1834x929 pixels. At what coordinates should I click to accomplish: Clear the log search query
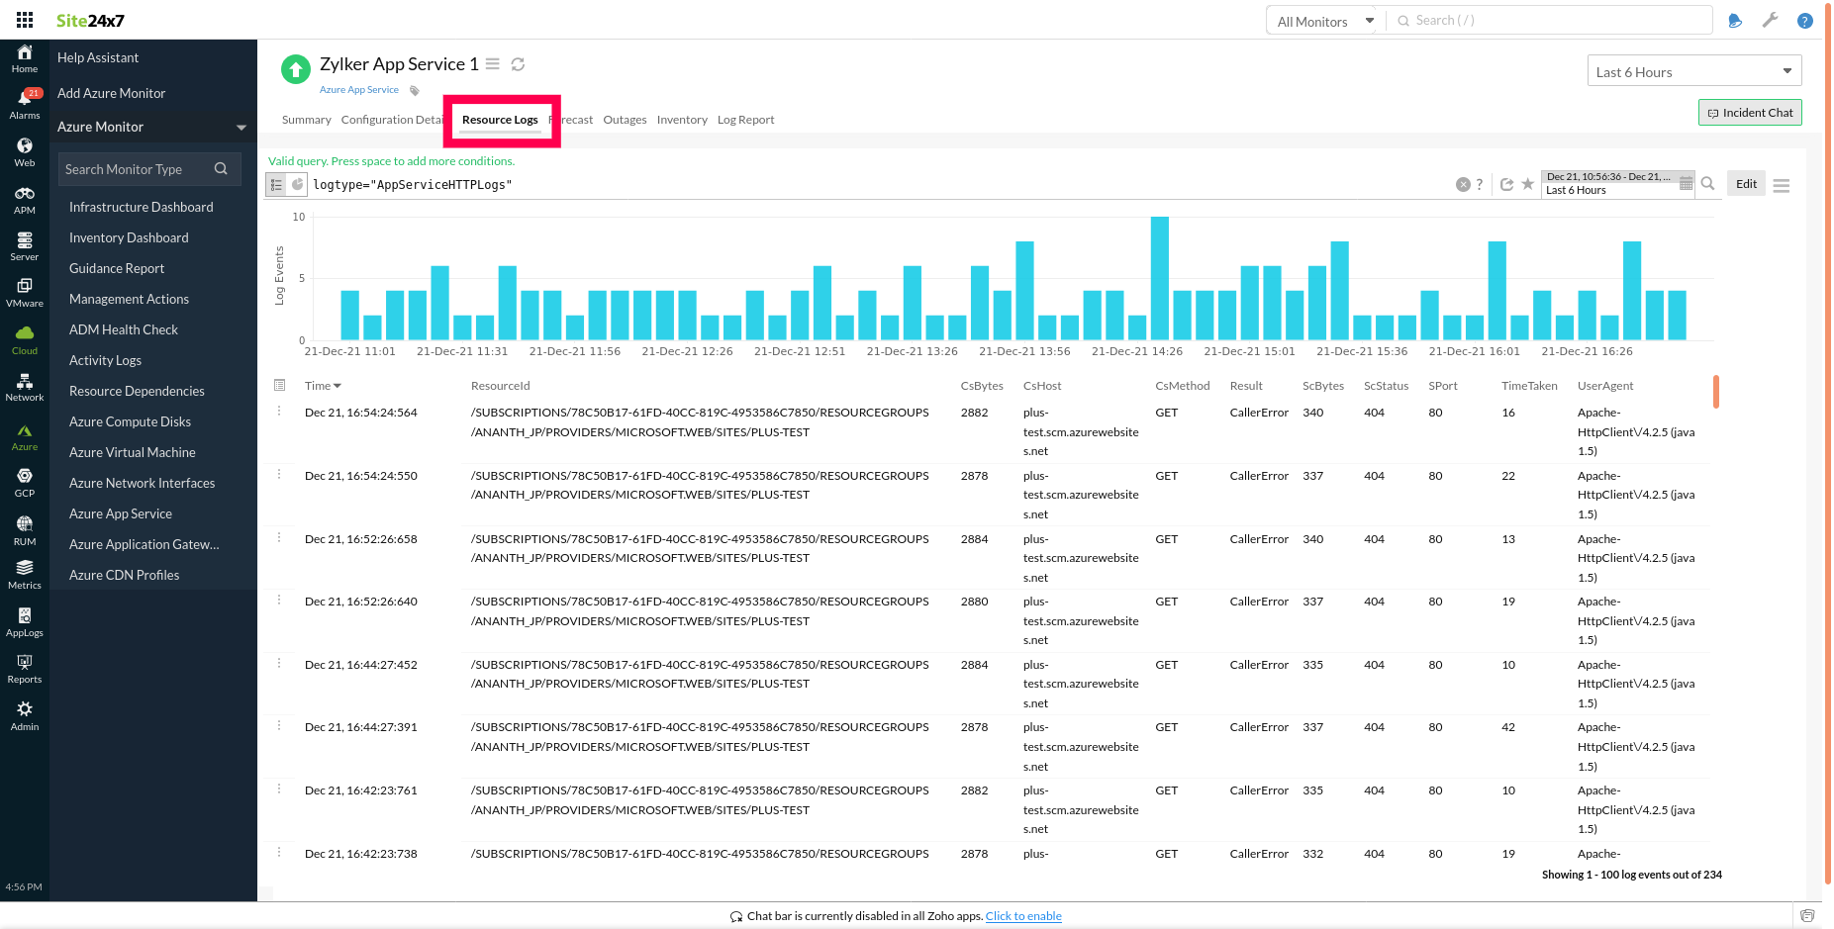pyautogui.click(x=1463, y=184)
